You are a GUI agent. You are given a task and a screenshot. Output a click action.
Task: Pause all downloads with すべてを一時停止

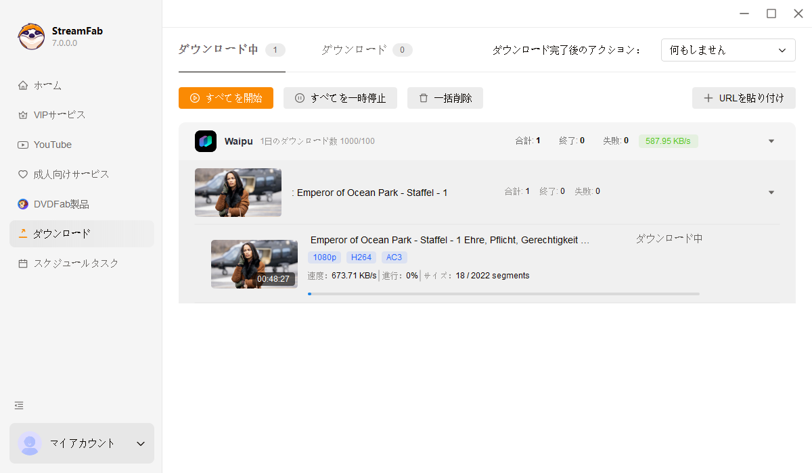click(x=340, y=98)
